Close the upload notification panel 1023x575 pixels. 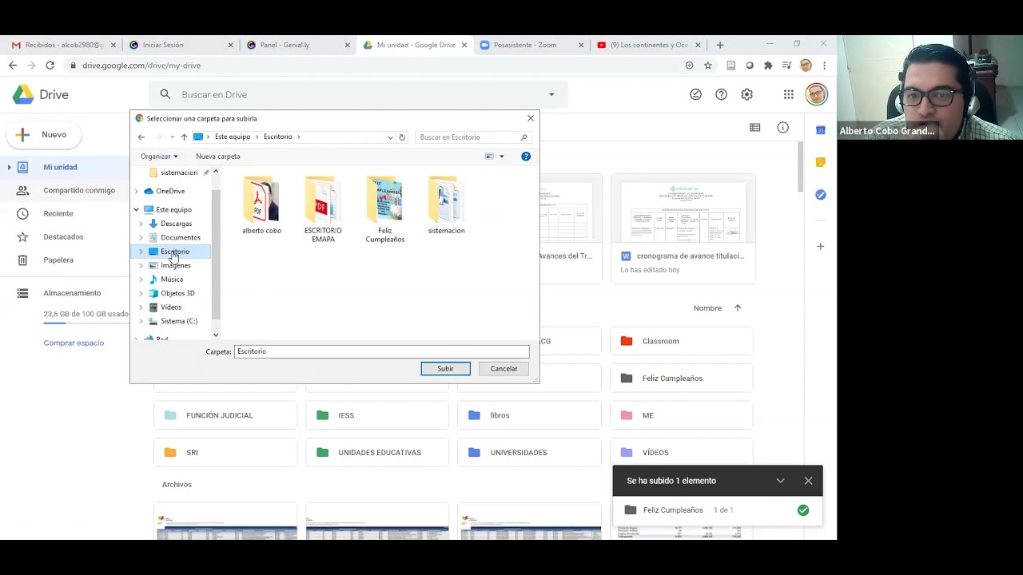coord(808,481)
